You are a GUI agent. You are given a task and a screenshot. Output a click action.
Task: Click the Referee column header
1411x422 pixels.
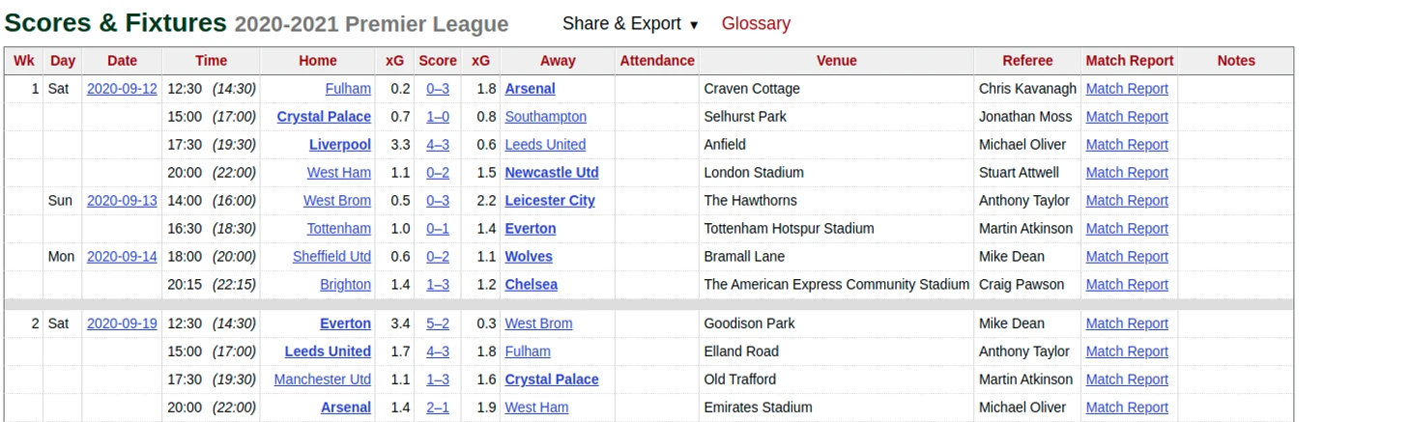pyautogui.click(x=1027, y=60)
